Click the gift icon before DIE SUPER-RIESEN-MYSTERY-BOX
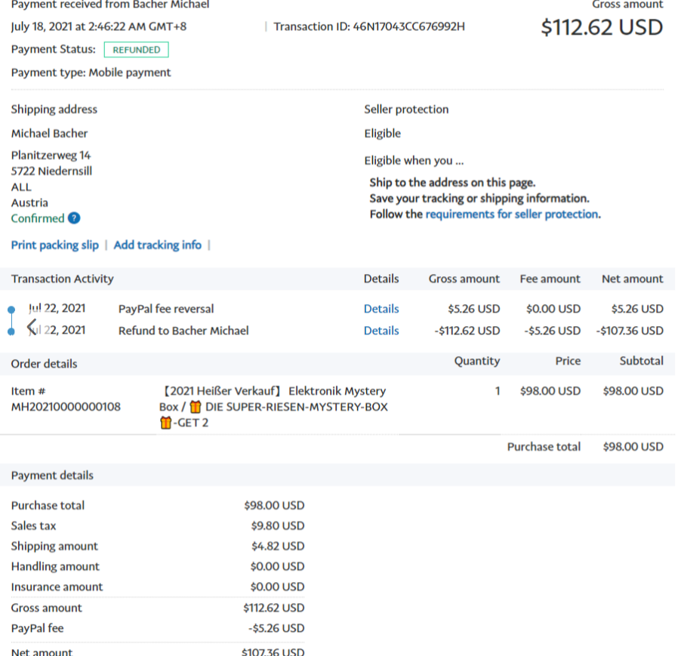Viewport: 684px width, 656px height. pyautogui.click(x=196, y=407)
